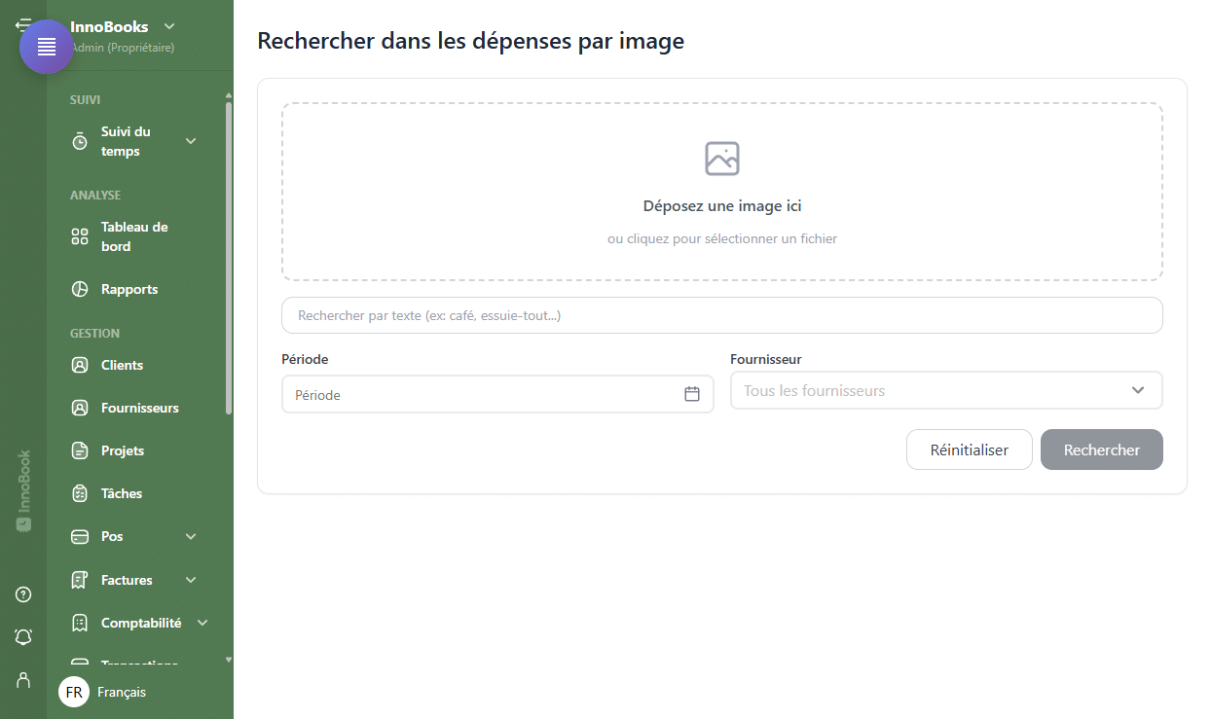Click the image placeholder icon in drop zone

click(x=722, y=159)
